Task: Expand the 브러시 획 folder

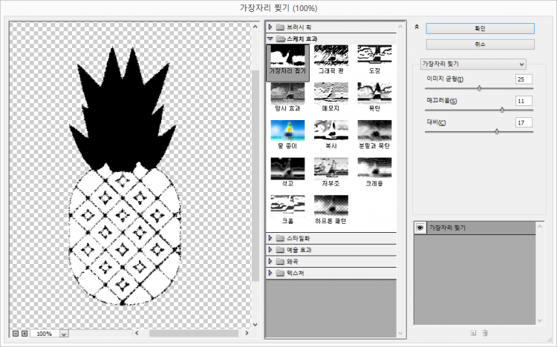Action: tap(270, 27)
